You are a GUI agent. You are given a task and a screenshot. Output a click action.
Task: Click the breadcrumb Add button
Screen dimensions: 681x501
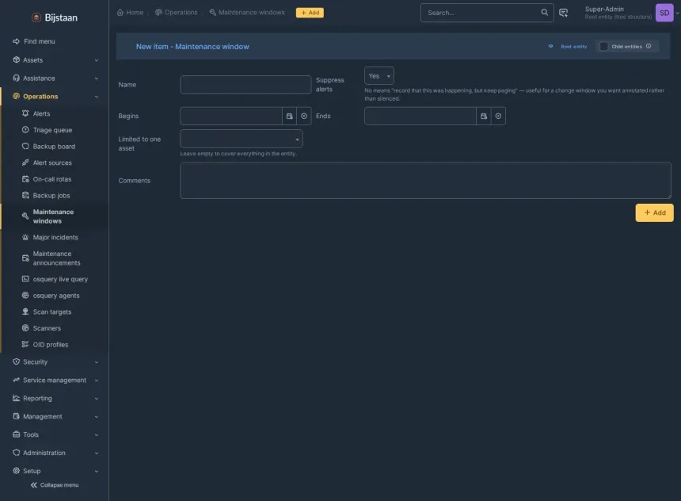(310, 13)
